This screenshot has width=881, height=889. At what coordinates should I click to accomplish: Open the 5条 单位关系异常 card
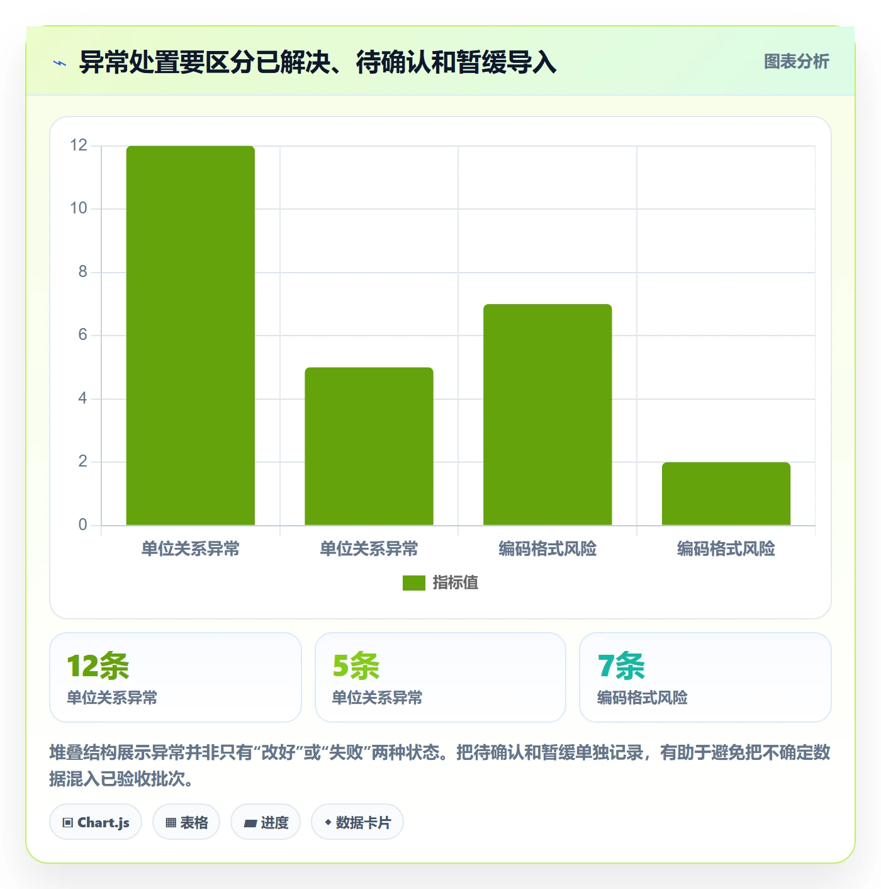coord(441,677)
